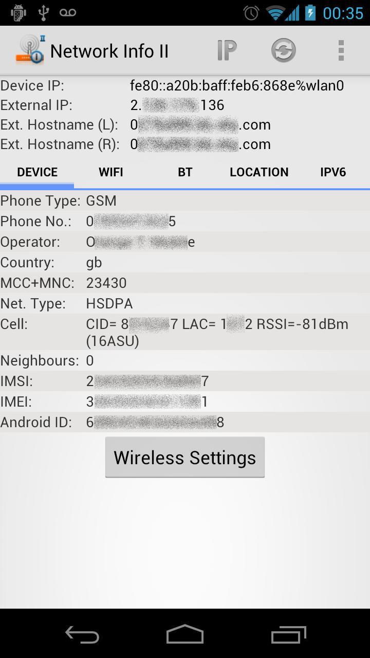
Task: Tap the Network Info II app icon
Action: pos(30,50)
